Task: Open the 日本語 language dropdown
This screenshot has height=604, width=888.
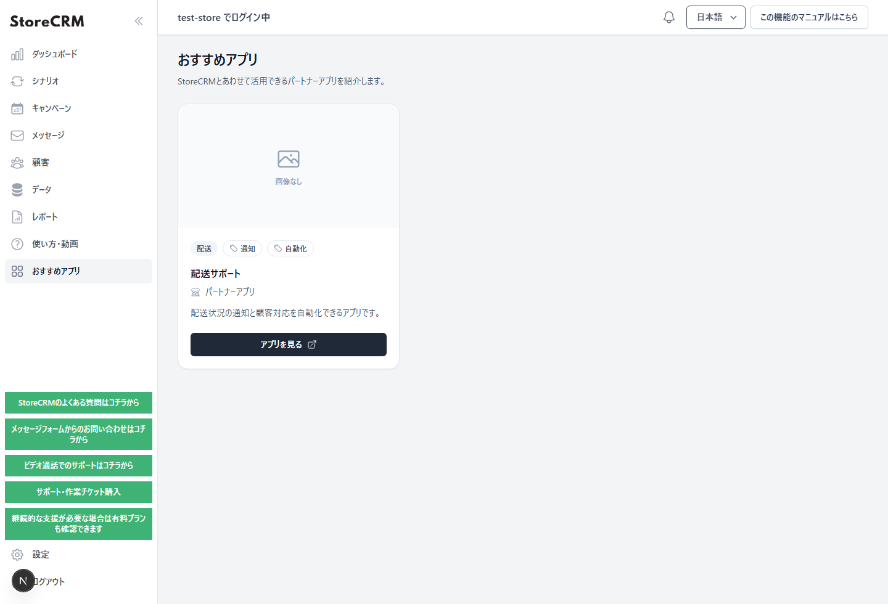Action: 716,17
